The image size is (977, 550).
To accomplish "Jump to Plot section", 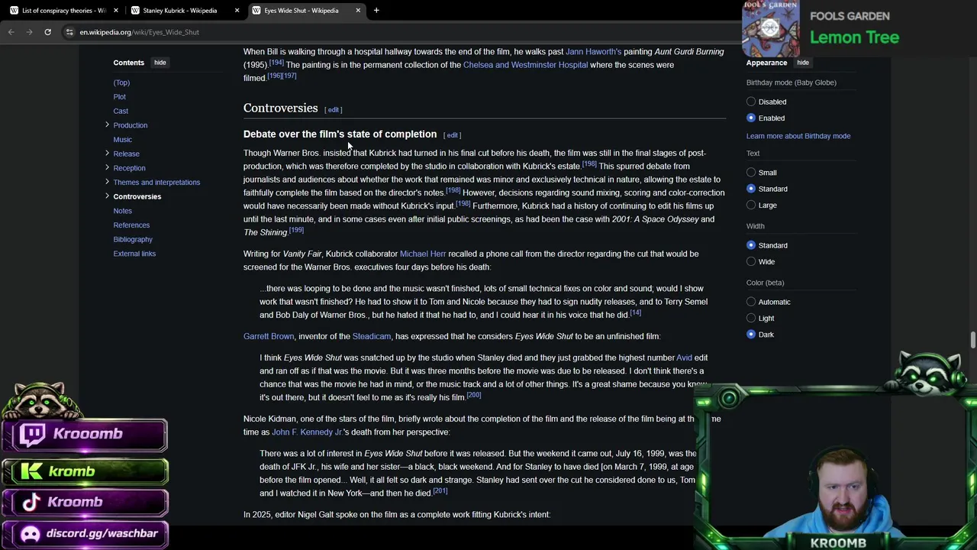I will coord(120,96).
